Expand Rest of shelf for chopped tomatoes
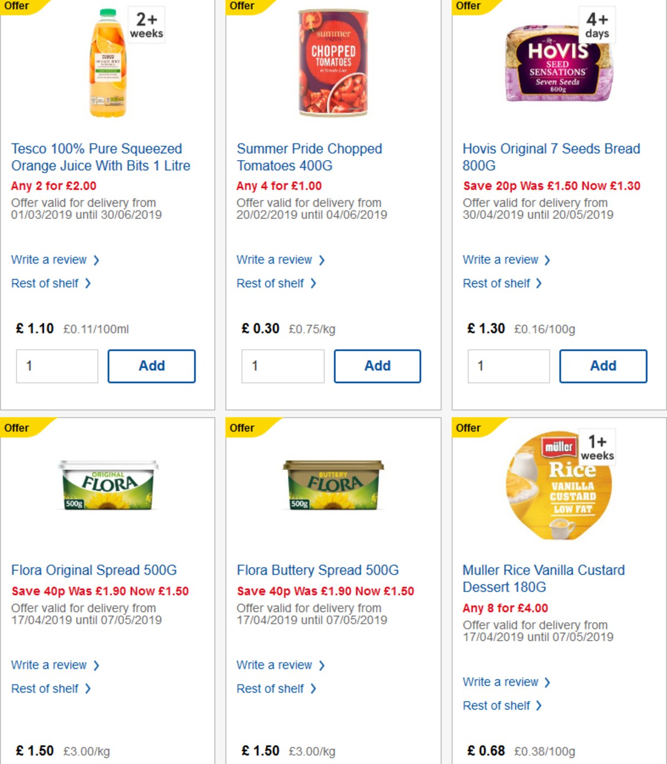Viewport: 667px width, 764px height. [x=272, y=283]
